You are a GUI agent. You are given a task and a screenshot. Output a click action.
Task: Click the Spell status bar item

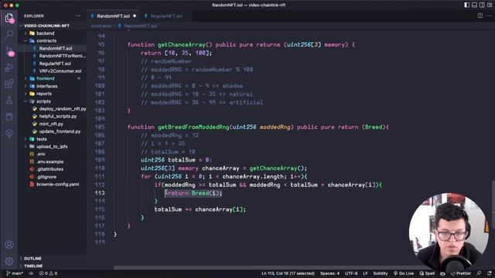coord(427,273)
